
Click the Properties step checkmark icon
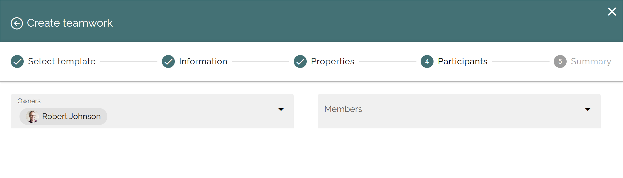pyautogui.click(x=300, y=62)
